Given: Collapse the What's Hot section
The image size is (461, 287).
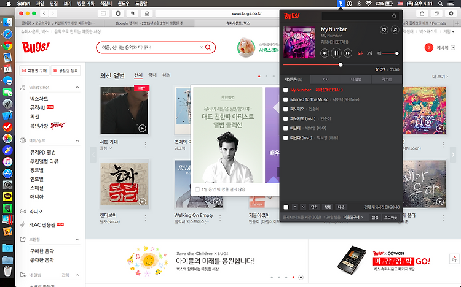Looking at the screenshot, I should pos(77,87).
